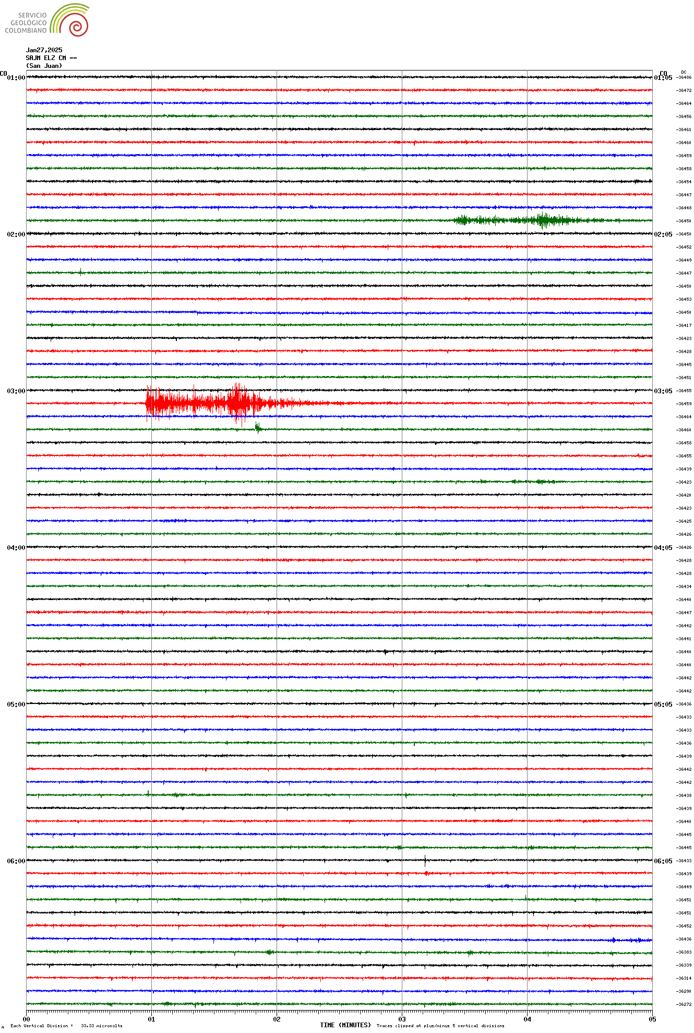The height and width of the screenshot is (1033, 694).
Task: Click the Each Vertical Division scale note
Action: tap(66, 1026)
